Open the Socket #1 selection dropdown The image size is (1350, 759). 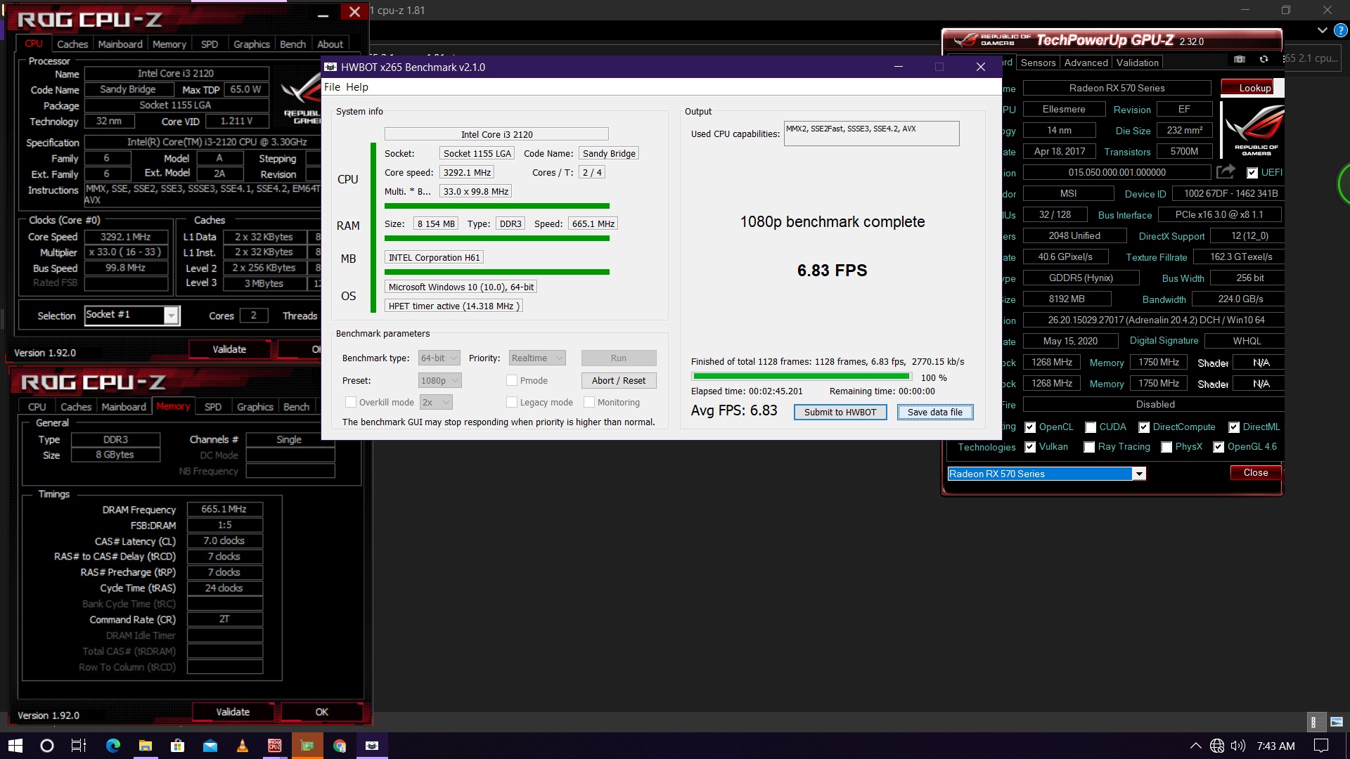(x=132, y=316)
